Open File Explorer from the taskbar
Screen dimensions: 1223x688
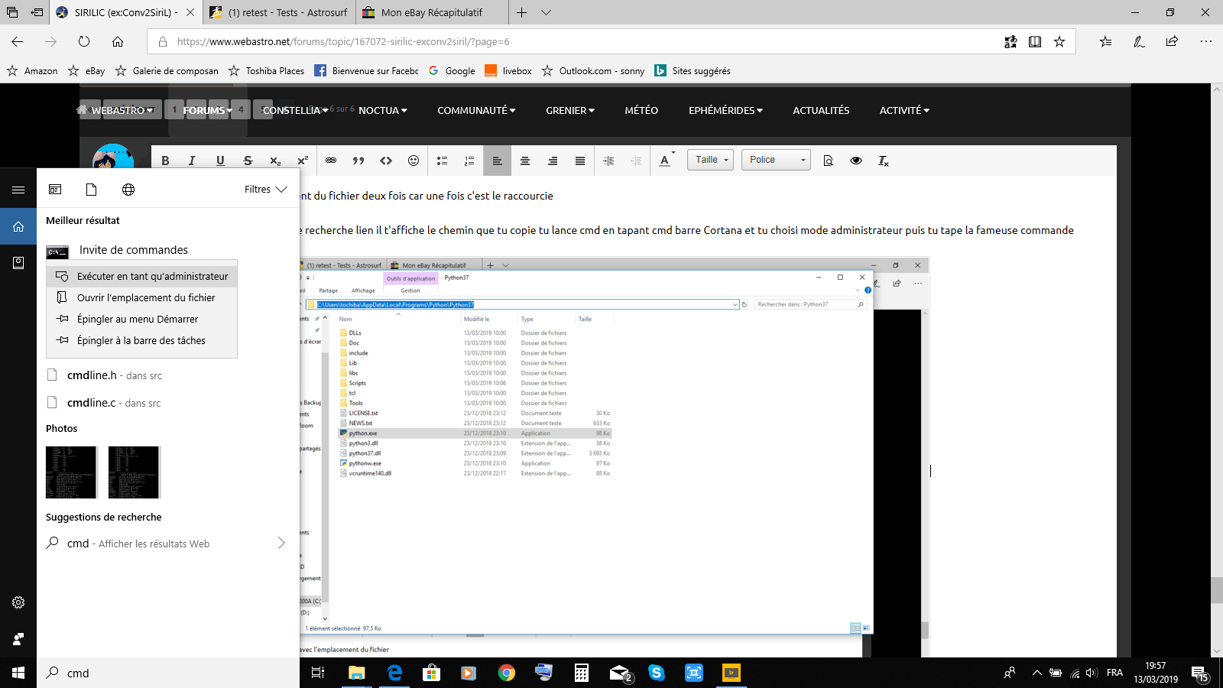pyautogui.click(x=357, y=673)
